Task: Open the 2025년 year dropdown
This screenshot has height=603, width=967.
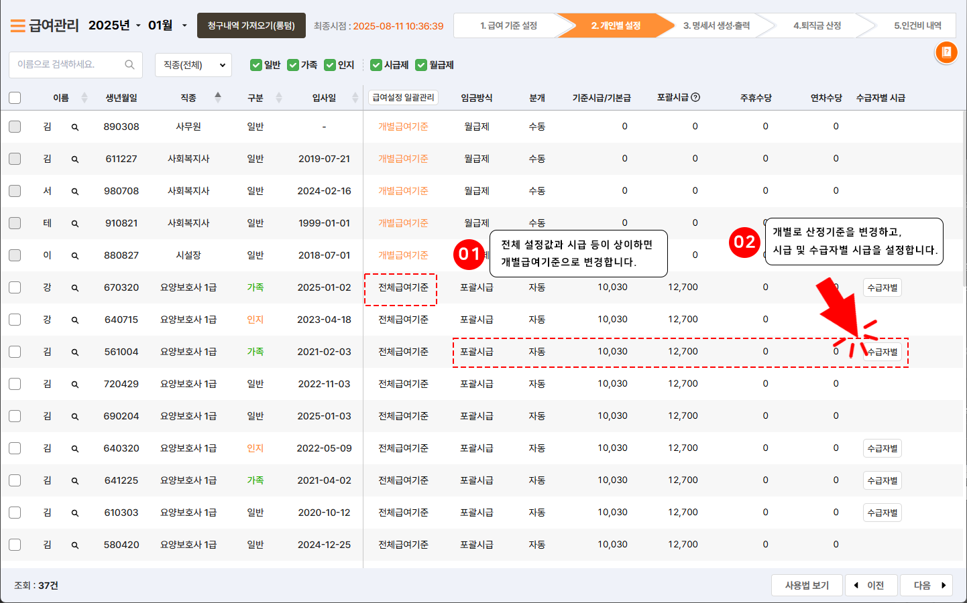Action: (x=115, y=25)
